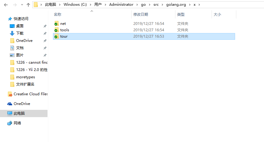
Task: Open 图片 in quick access
Action: point(20,55)
